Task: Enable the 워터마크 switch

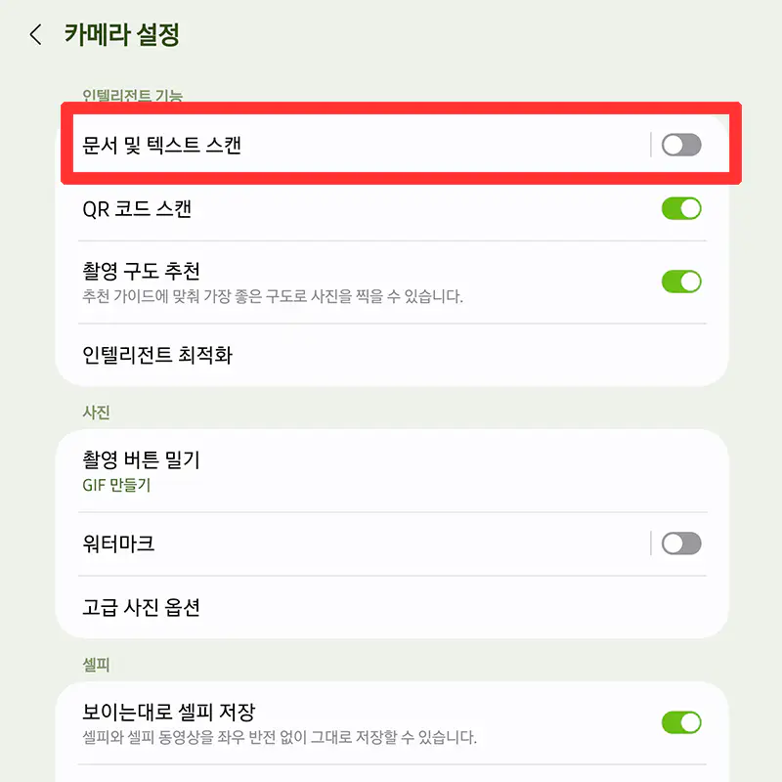Action: coord(681,543)
